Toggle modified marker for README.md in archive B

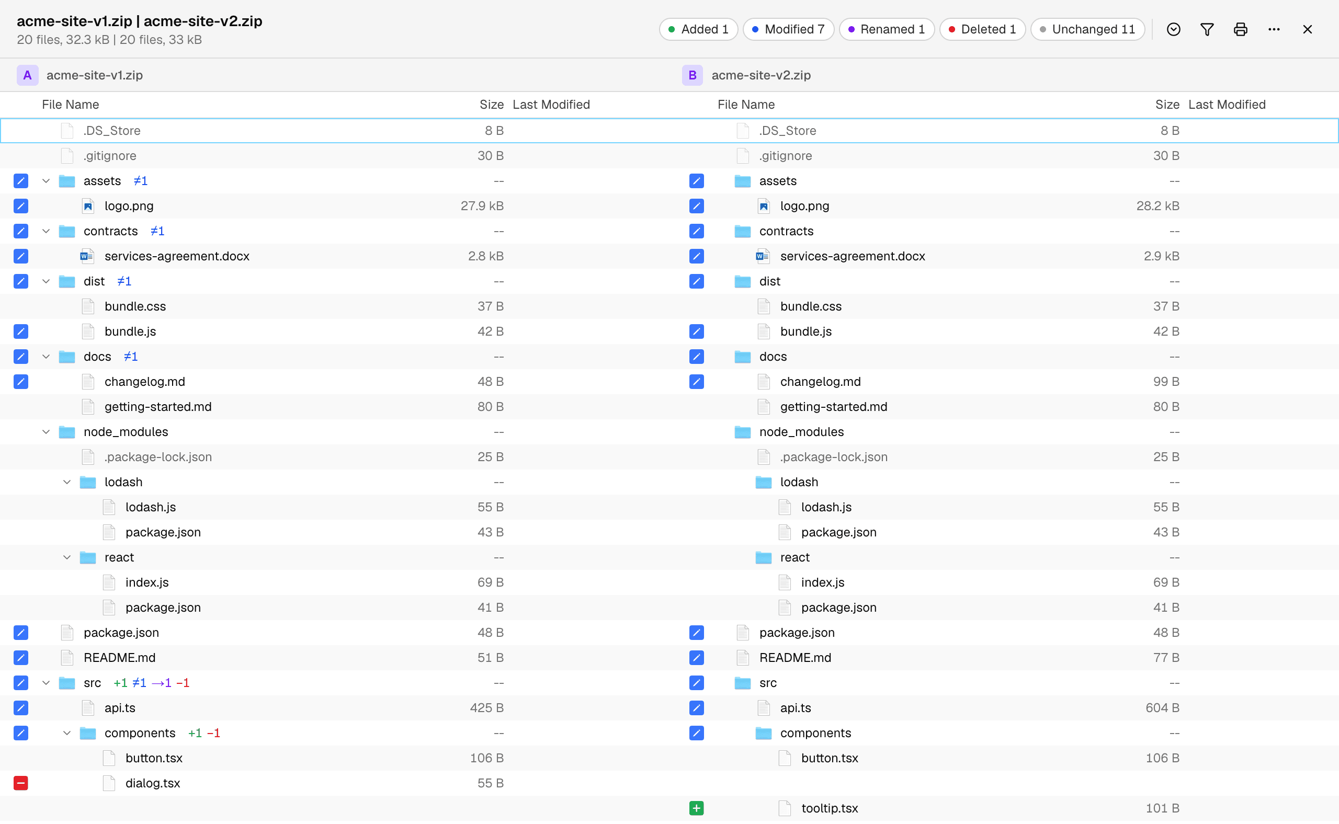[x=696, y=658]
